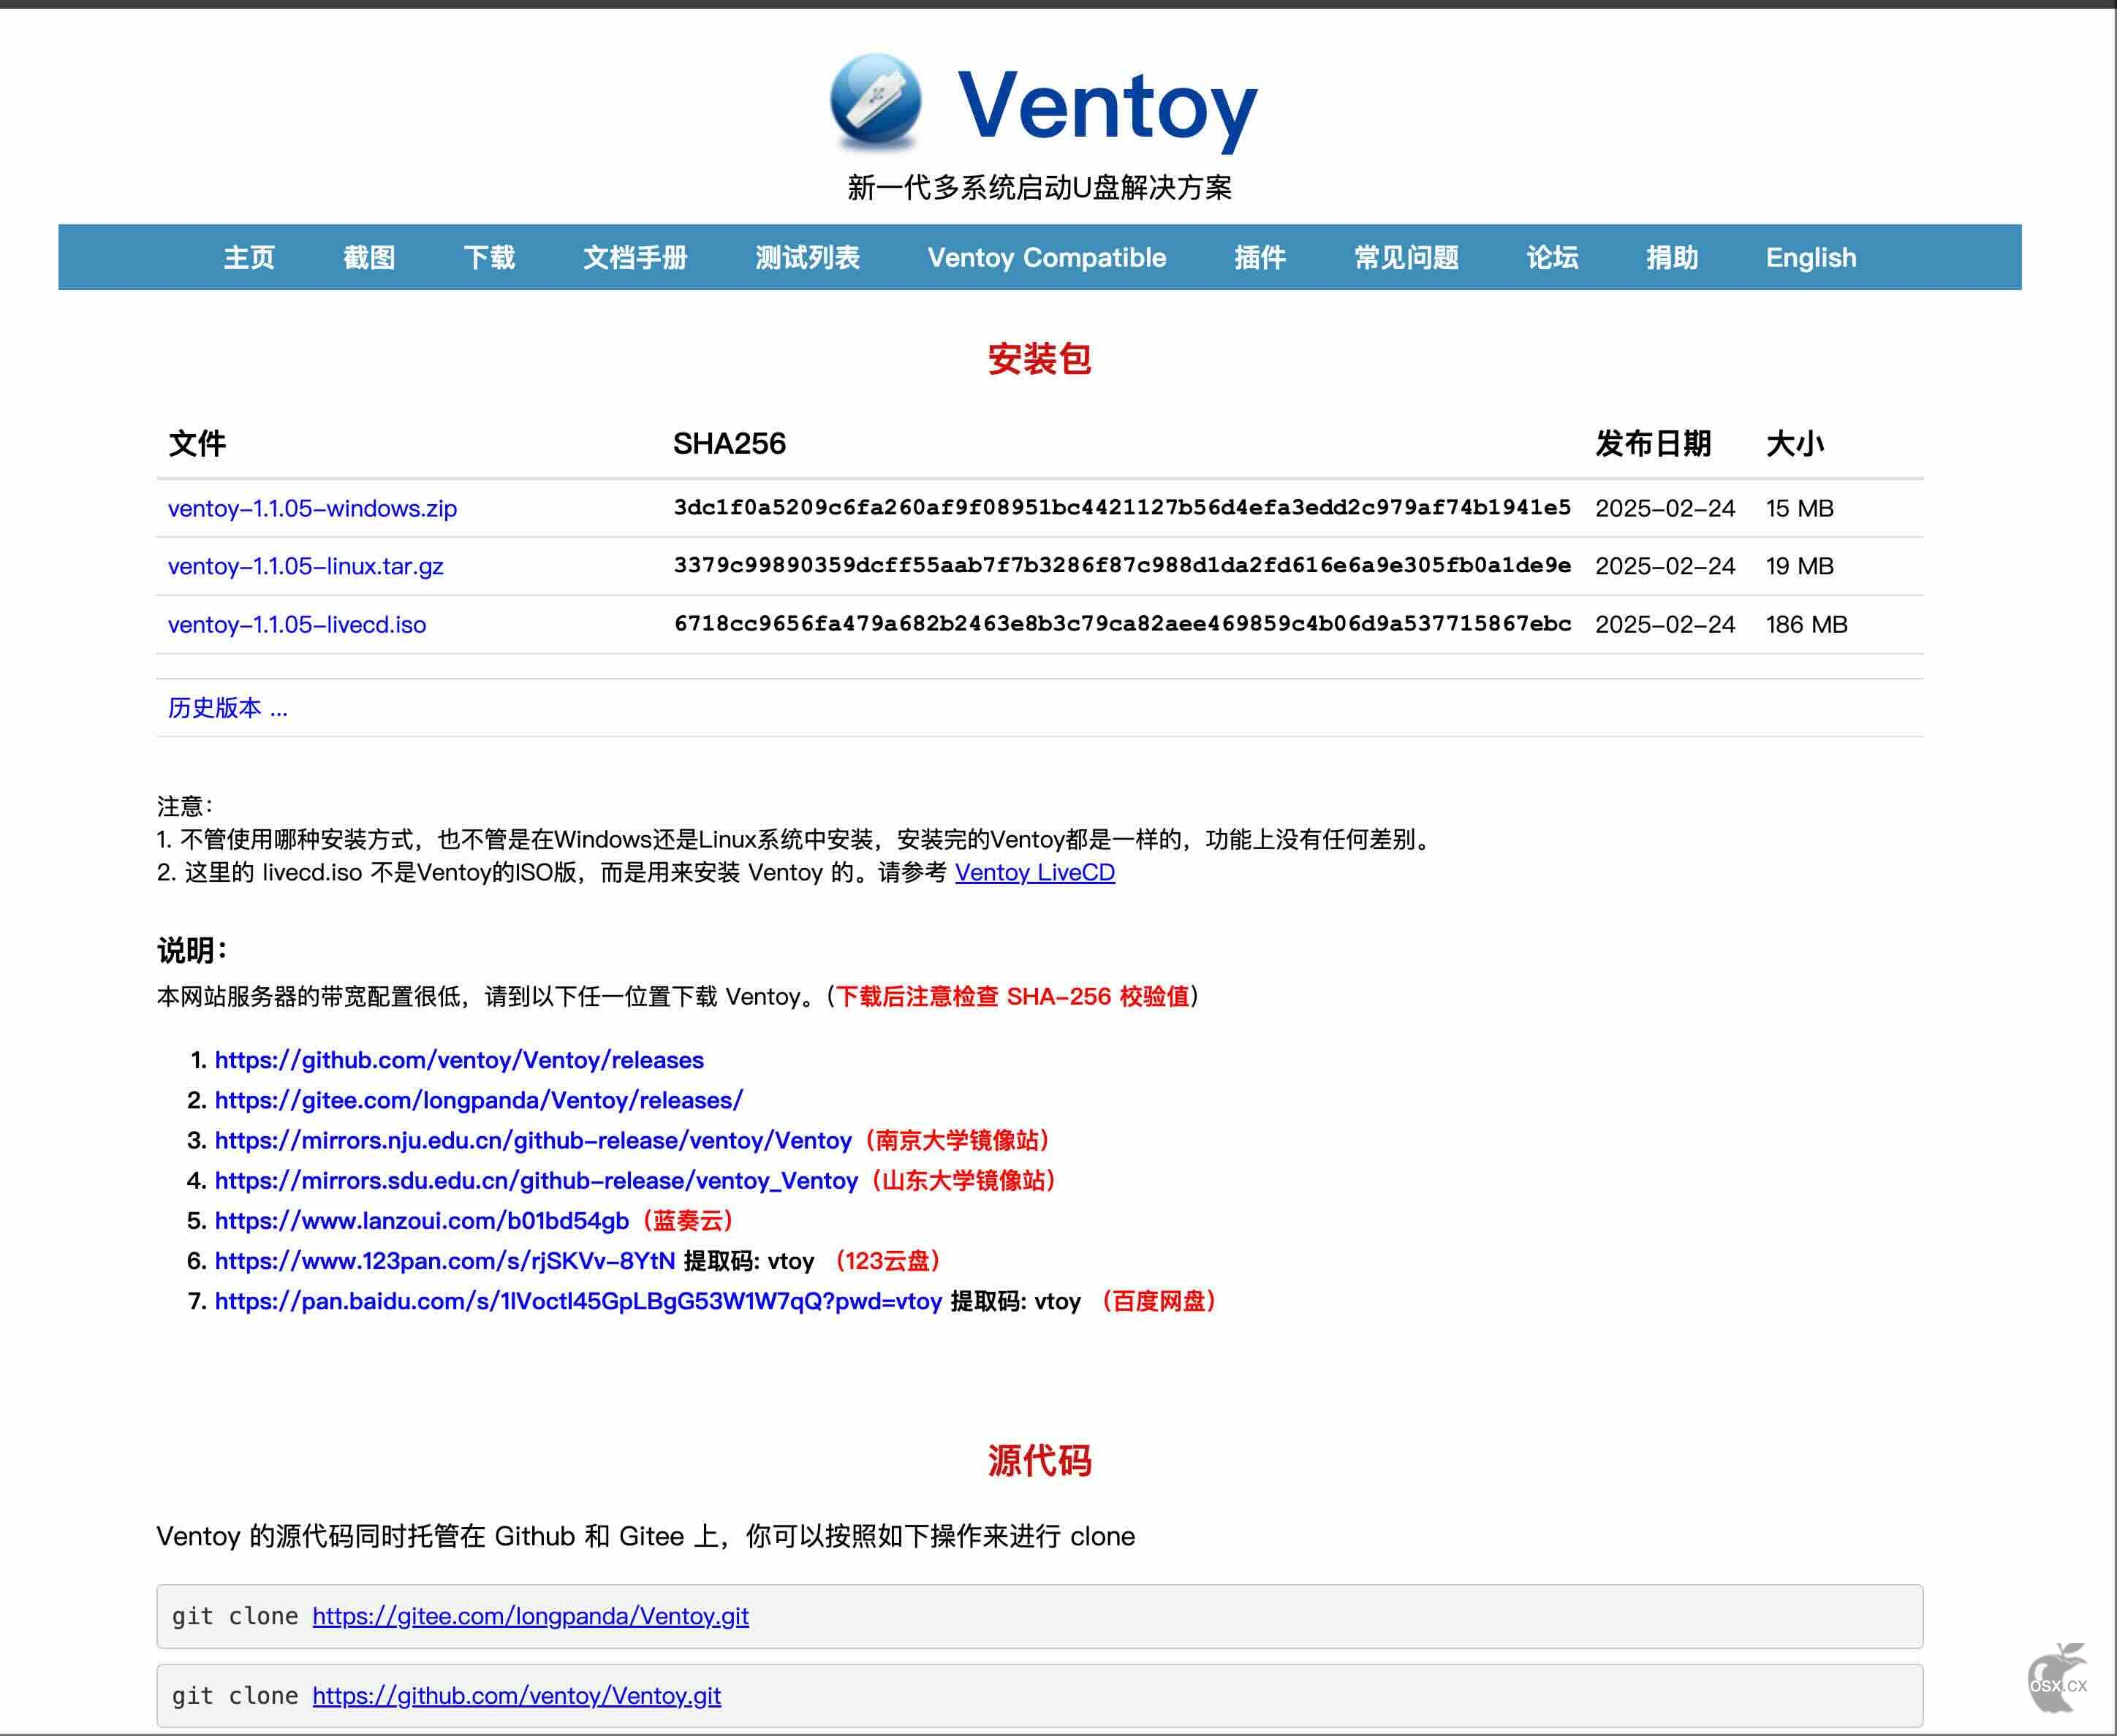Click the 19 MB size cell
2117x1736 pixels.
click(x=1799, y=566)
